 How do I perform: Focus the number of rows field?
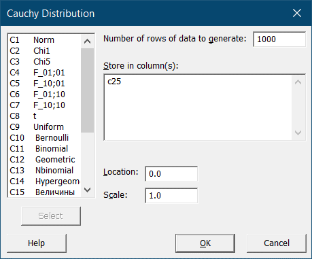click(x=279, y=39)
